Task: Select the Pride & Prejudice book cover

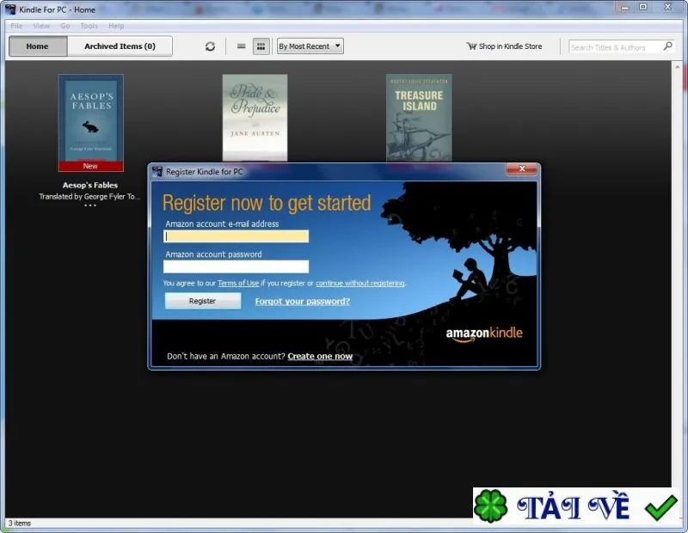Action: pos(255,118)
